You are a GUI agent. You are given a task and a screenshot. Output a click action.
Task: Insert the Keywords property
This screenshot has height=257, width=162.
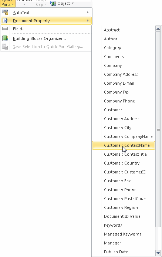124,225
